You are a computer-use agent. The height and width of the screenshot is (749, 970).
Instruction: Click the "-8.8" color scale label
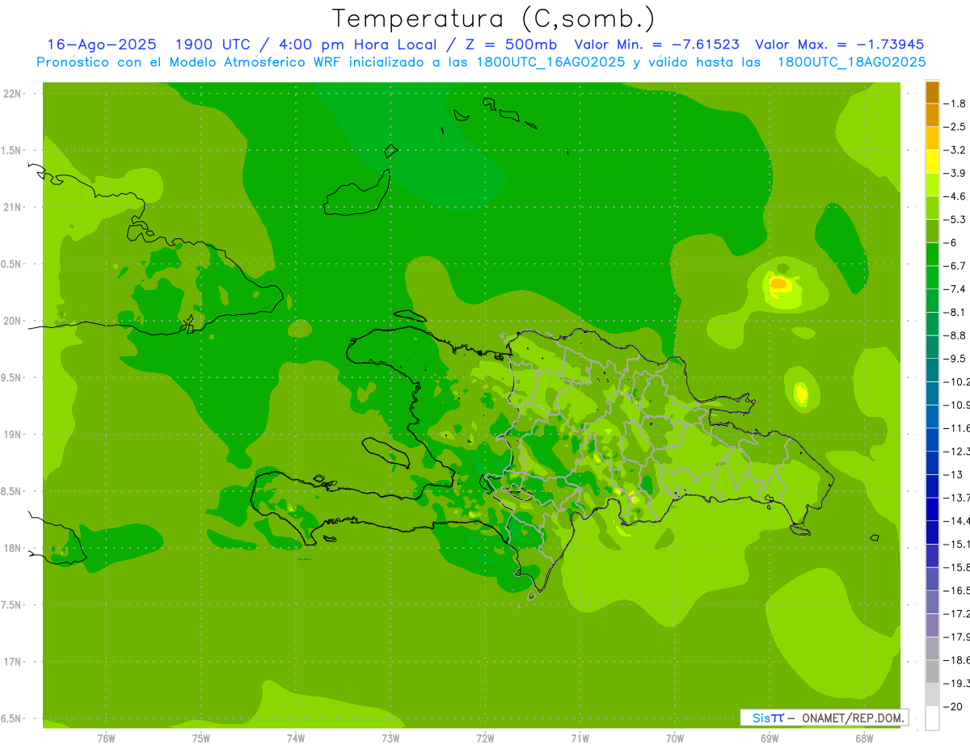[955, 335]
